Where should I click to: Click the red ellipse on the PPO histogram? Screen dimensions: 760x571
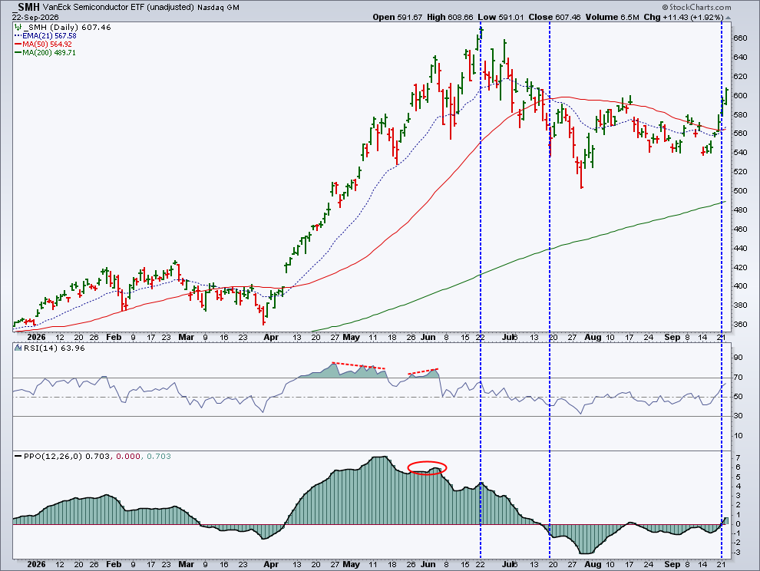coord(427,467)
